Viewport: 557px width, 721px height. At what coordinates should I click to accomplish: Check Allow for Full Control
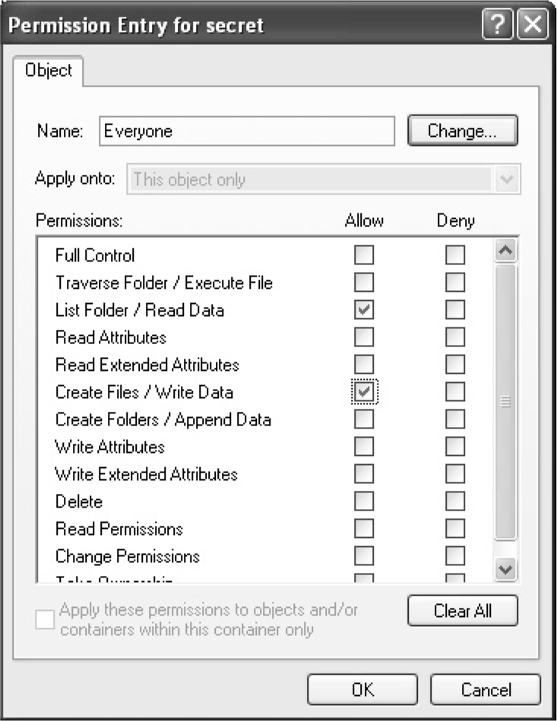pyautogui.click(x=364, y=255)
